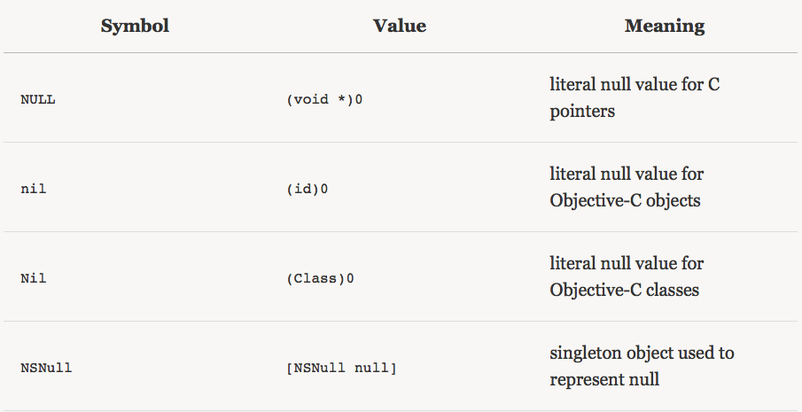The width and height of the screenshot is (802, 412).
Task: Click the (Class)0 value code
Action: pyautogui.click(x=320, y=278)
